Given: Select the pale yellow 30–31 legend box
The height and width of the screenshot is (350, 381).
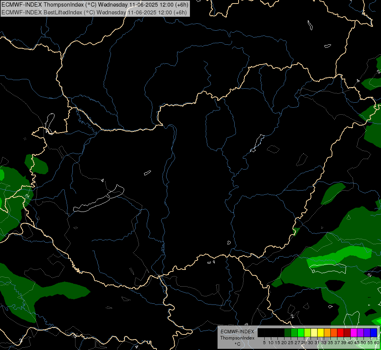Looking at the screenshot, I should point(314,332).
